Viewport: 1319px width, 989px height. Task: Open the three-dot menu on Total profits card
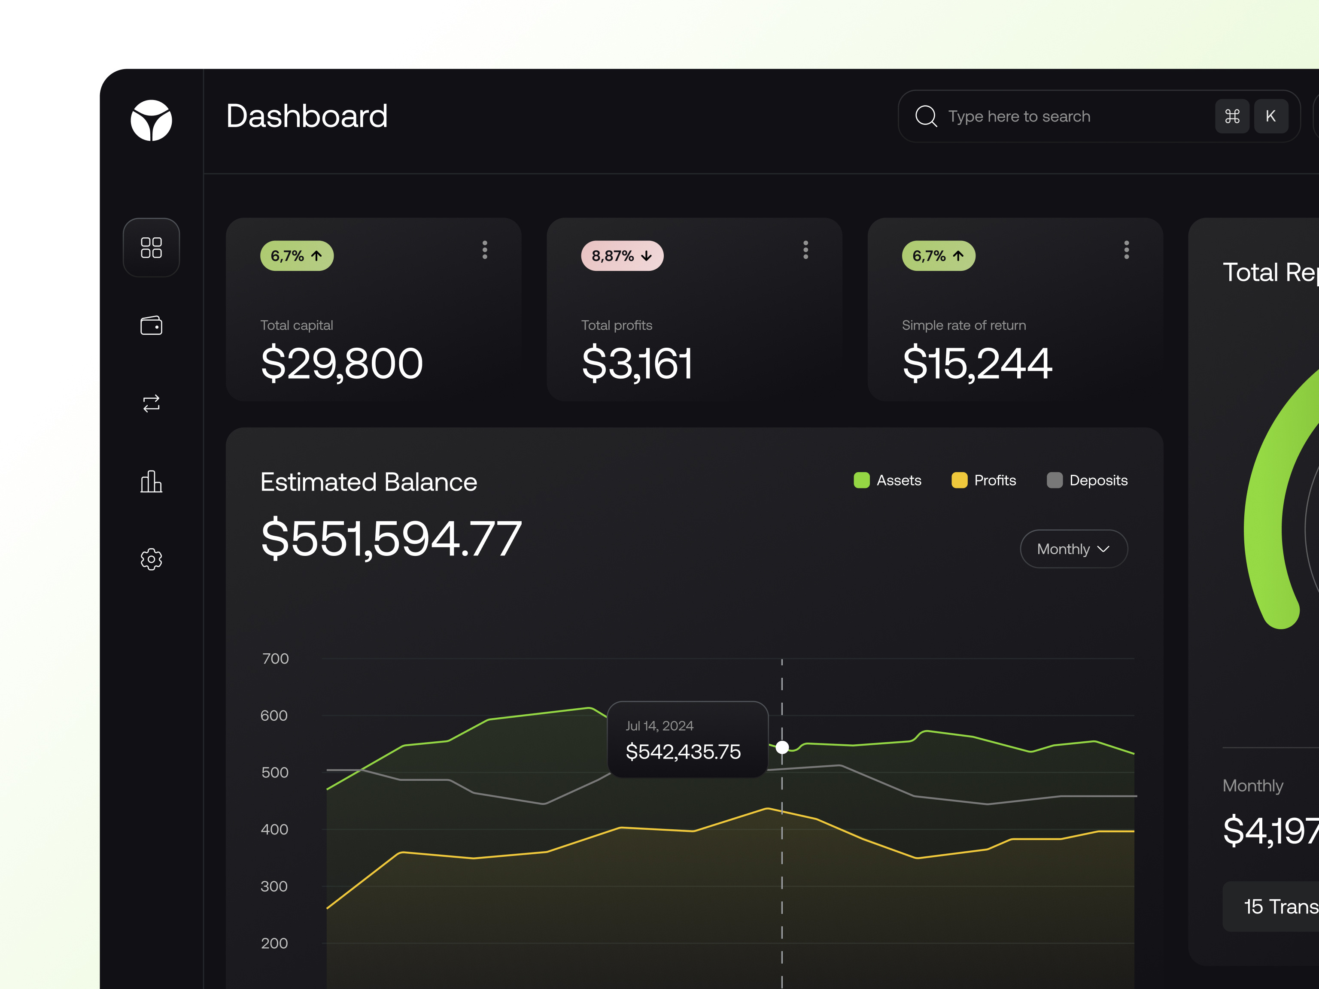tap(805, 250)
